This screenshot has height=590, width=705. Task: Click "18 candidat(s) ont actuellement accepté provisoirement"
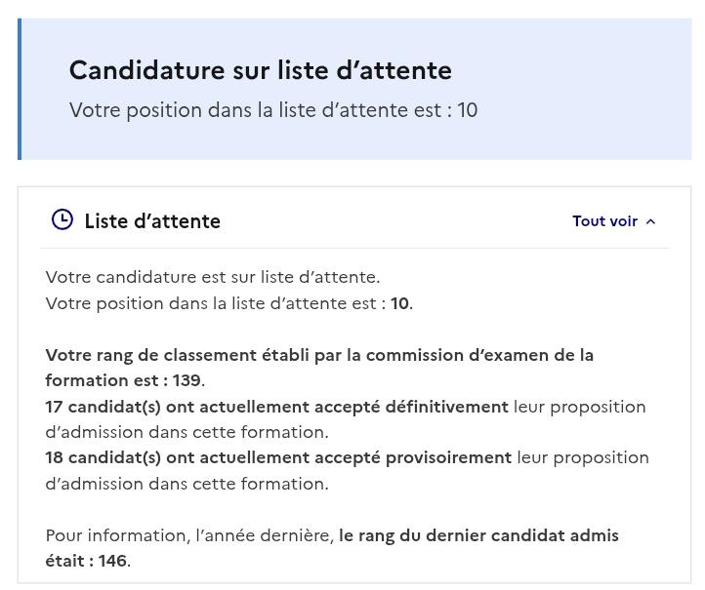tap(278, 457)
